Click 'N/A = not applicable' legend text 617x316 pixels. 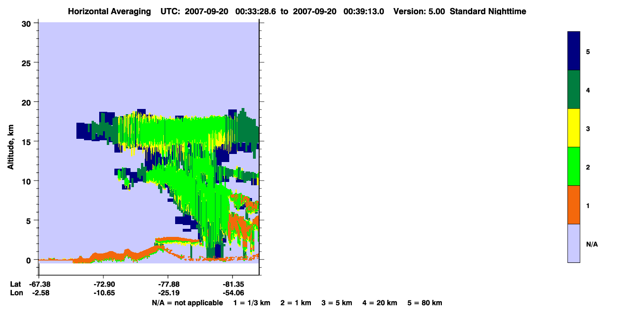pyautogui.click(x=187, y=303)
